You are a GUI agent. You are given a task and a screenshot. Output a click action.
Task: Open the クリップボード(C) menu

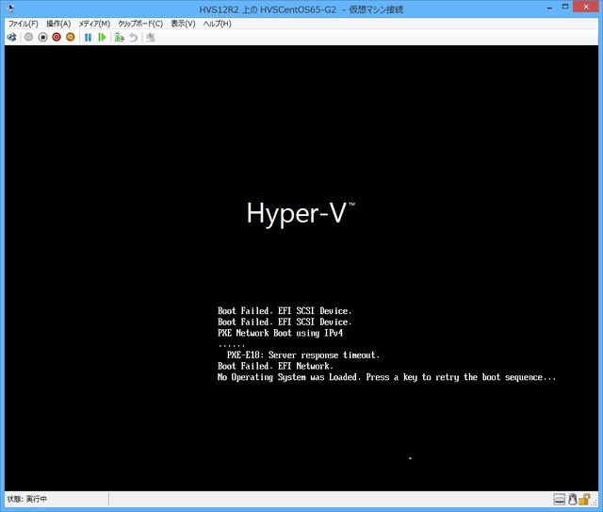pos(140,24)
